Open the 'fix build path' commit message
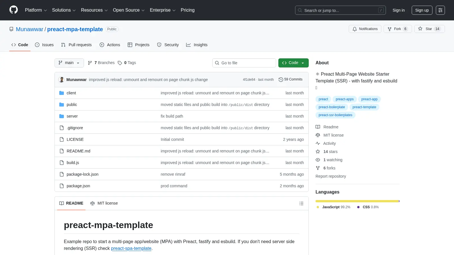The image size is (454, 255). [x=172, y=116]
